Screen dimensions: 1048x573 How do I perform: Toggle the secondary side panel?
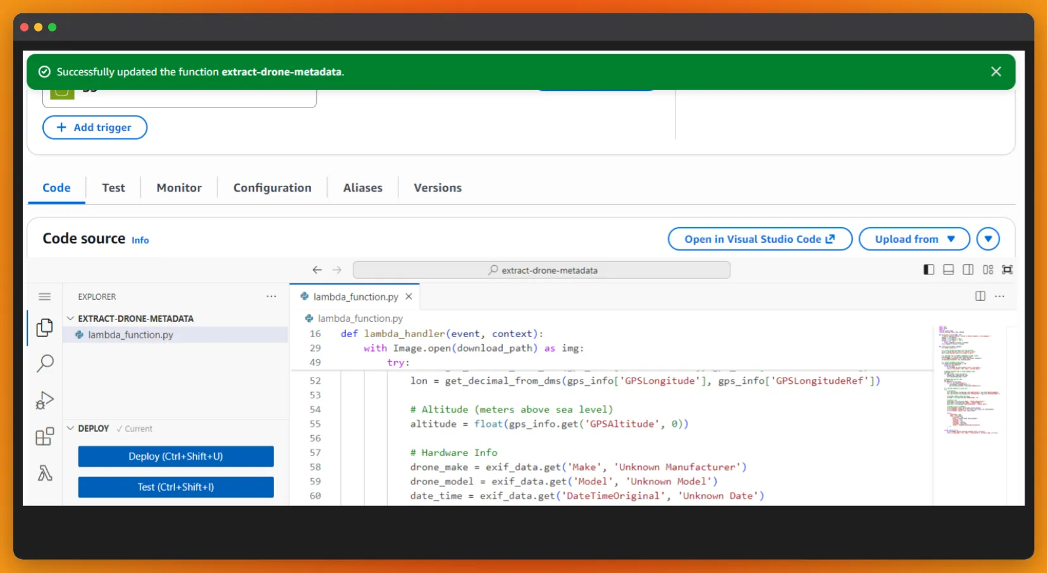968,269
